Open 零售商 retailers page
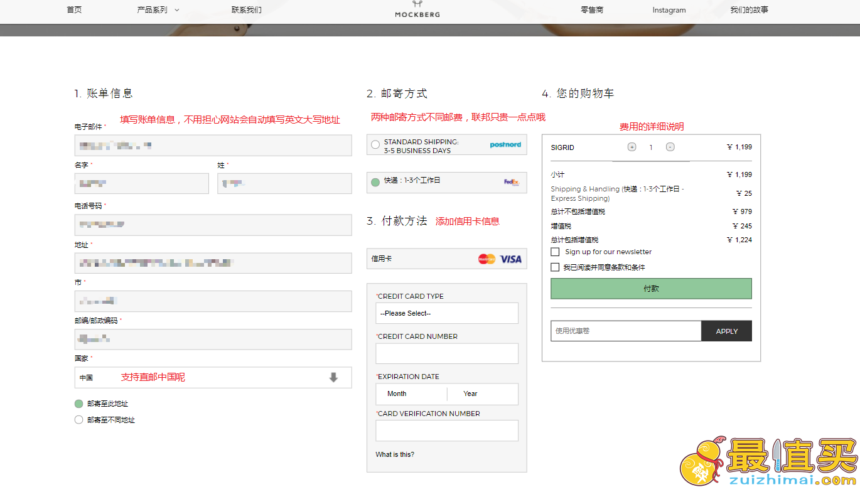The height and width of the screenshot is (487, 860). tap(592, 10)
